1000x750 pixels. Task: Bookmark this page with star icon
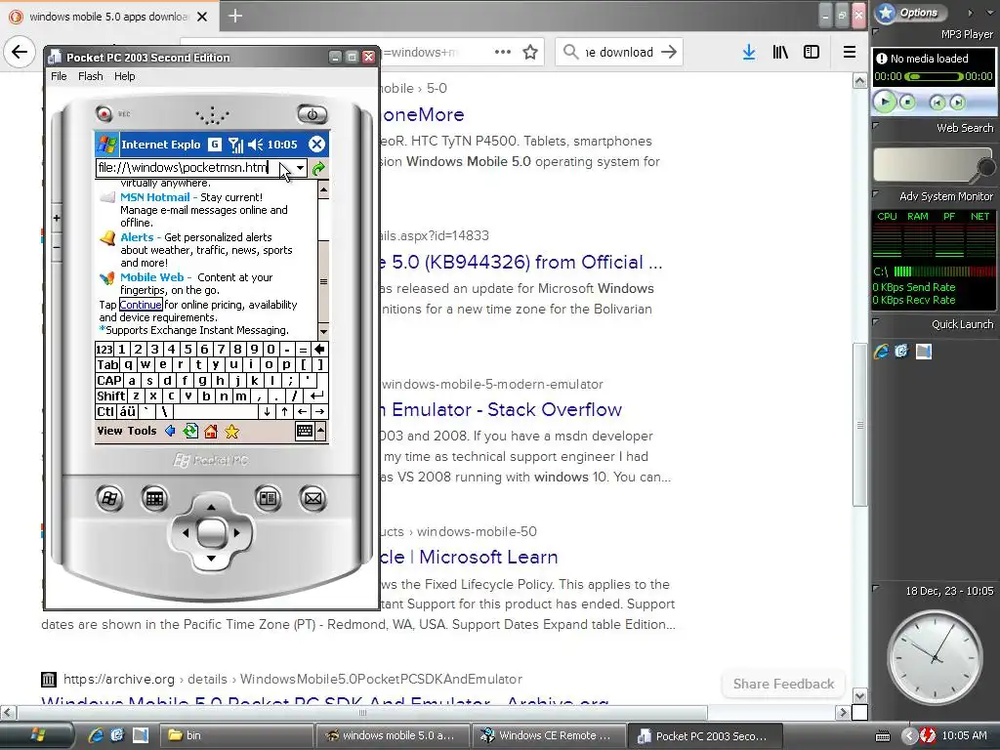[x=530, y=52]
